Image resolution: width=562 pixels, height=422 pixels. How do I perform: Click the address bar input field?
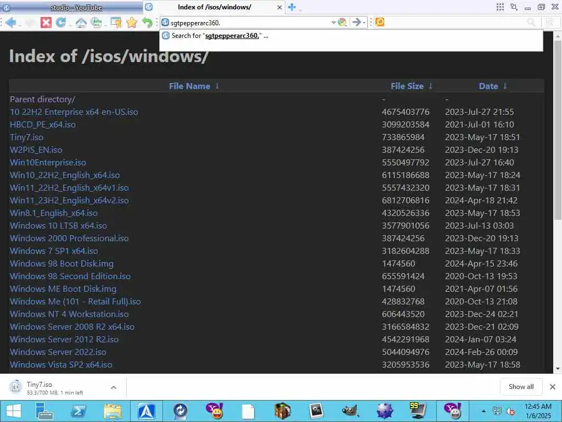point(250,23)
